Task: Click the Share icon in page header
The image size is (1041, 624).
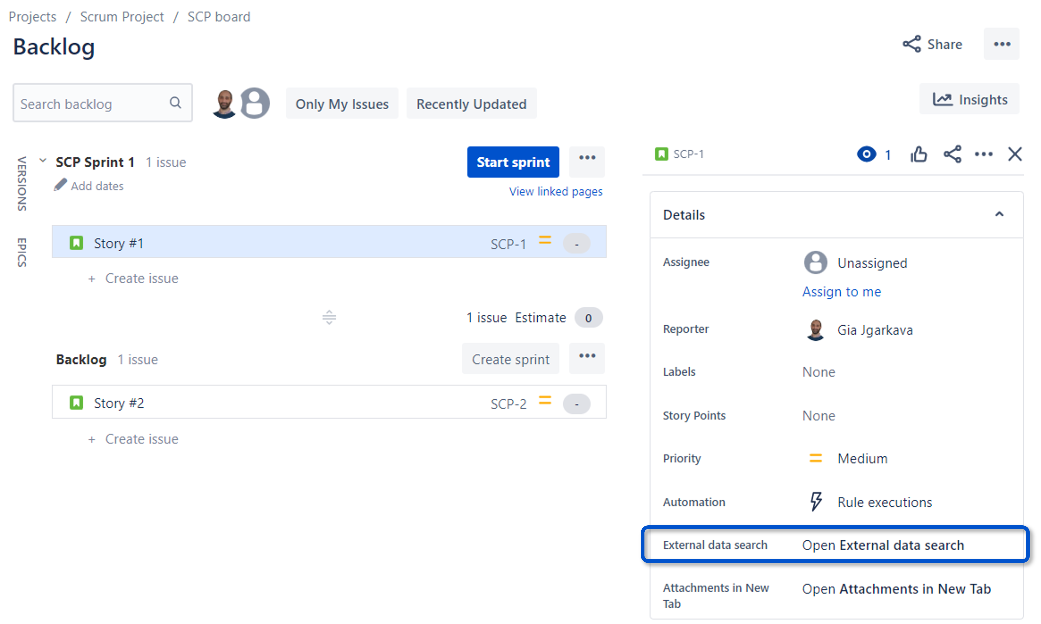Action: tap(911, 44)
